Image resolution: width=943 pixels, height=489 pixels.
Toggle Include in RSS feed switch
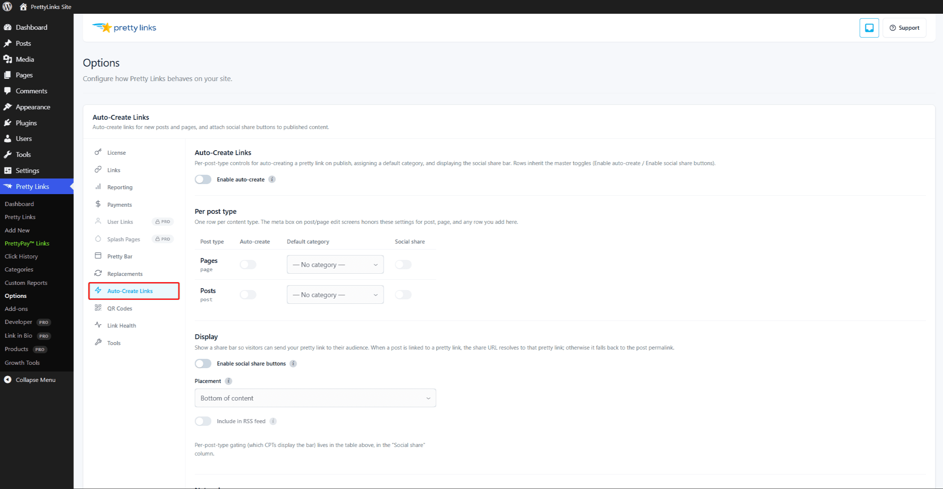pyautogui.click(x=203, y=421)
